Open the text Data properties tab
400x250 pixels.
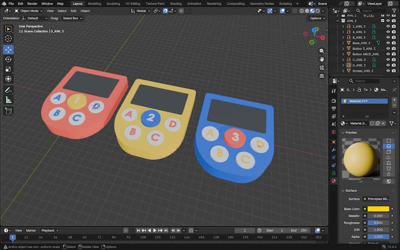333,173
